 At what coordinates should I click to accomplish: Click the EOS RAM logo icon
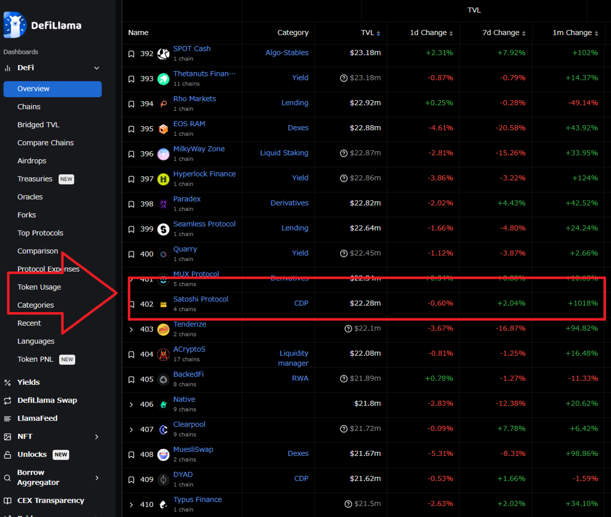click(x=163, y=129)
